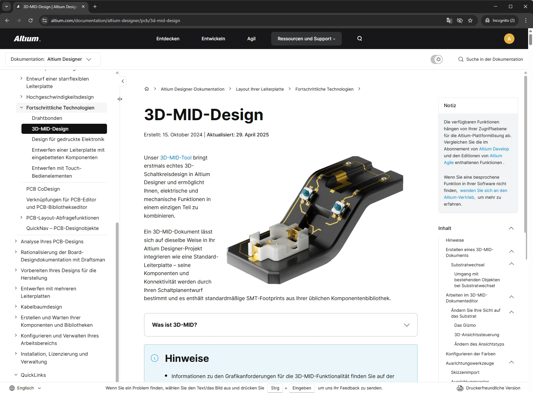Go to Altium Designer-Dokumentation breadcrumb
The height and width of the screenshot is (393, 533).
[193, 89]
